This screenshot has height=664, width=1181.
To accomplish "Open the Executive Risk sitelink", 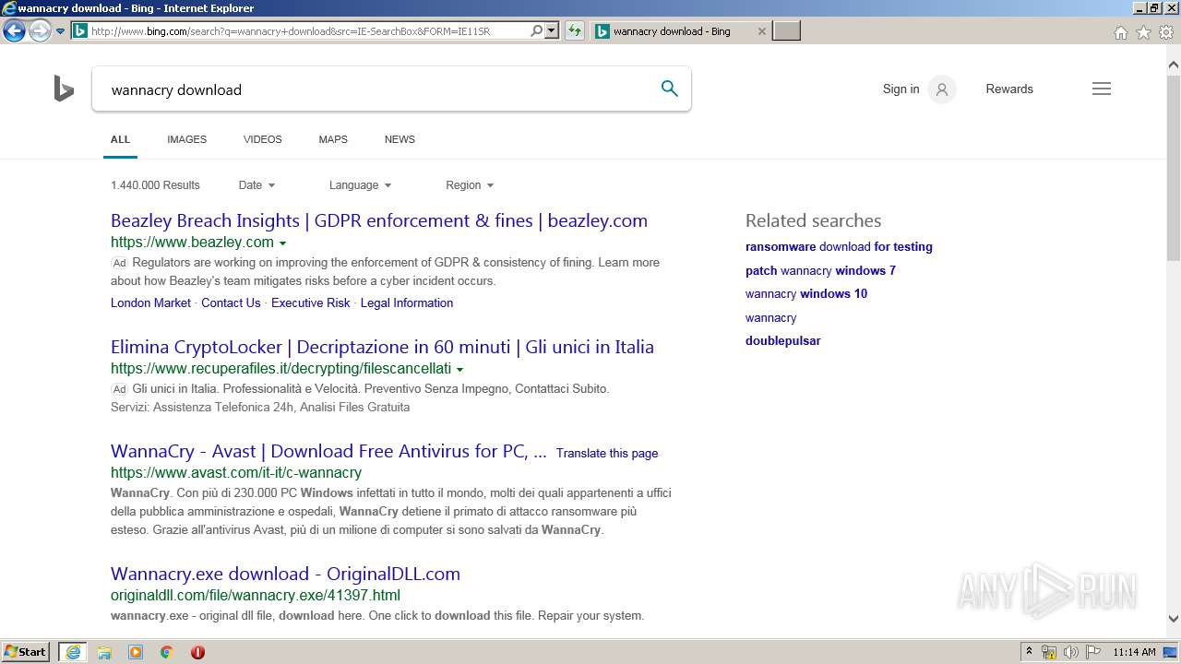I will coord(311,302).
